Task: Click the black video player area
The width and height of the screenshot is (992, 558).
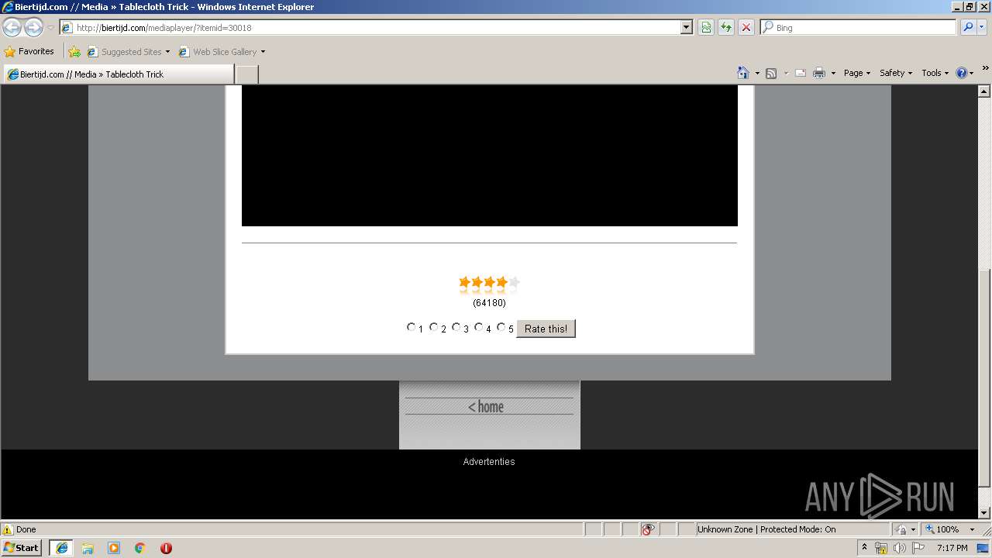Action: 490,155
